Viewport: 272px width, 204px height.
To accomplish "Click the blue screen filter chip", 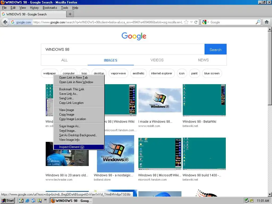I will [212, 73].
